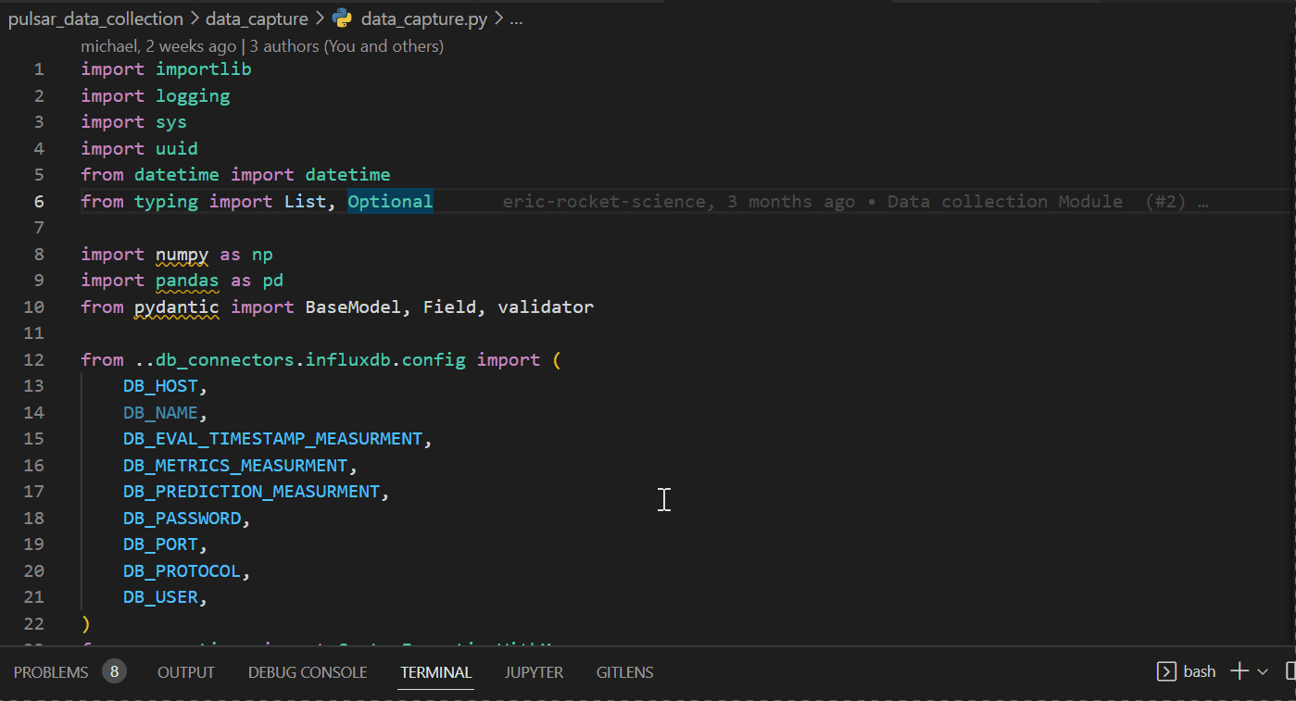Select the DEBUG CONSOLE tab

tap(308, 672)
